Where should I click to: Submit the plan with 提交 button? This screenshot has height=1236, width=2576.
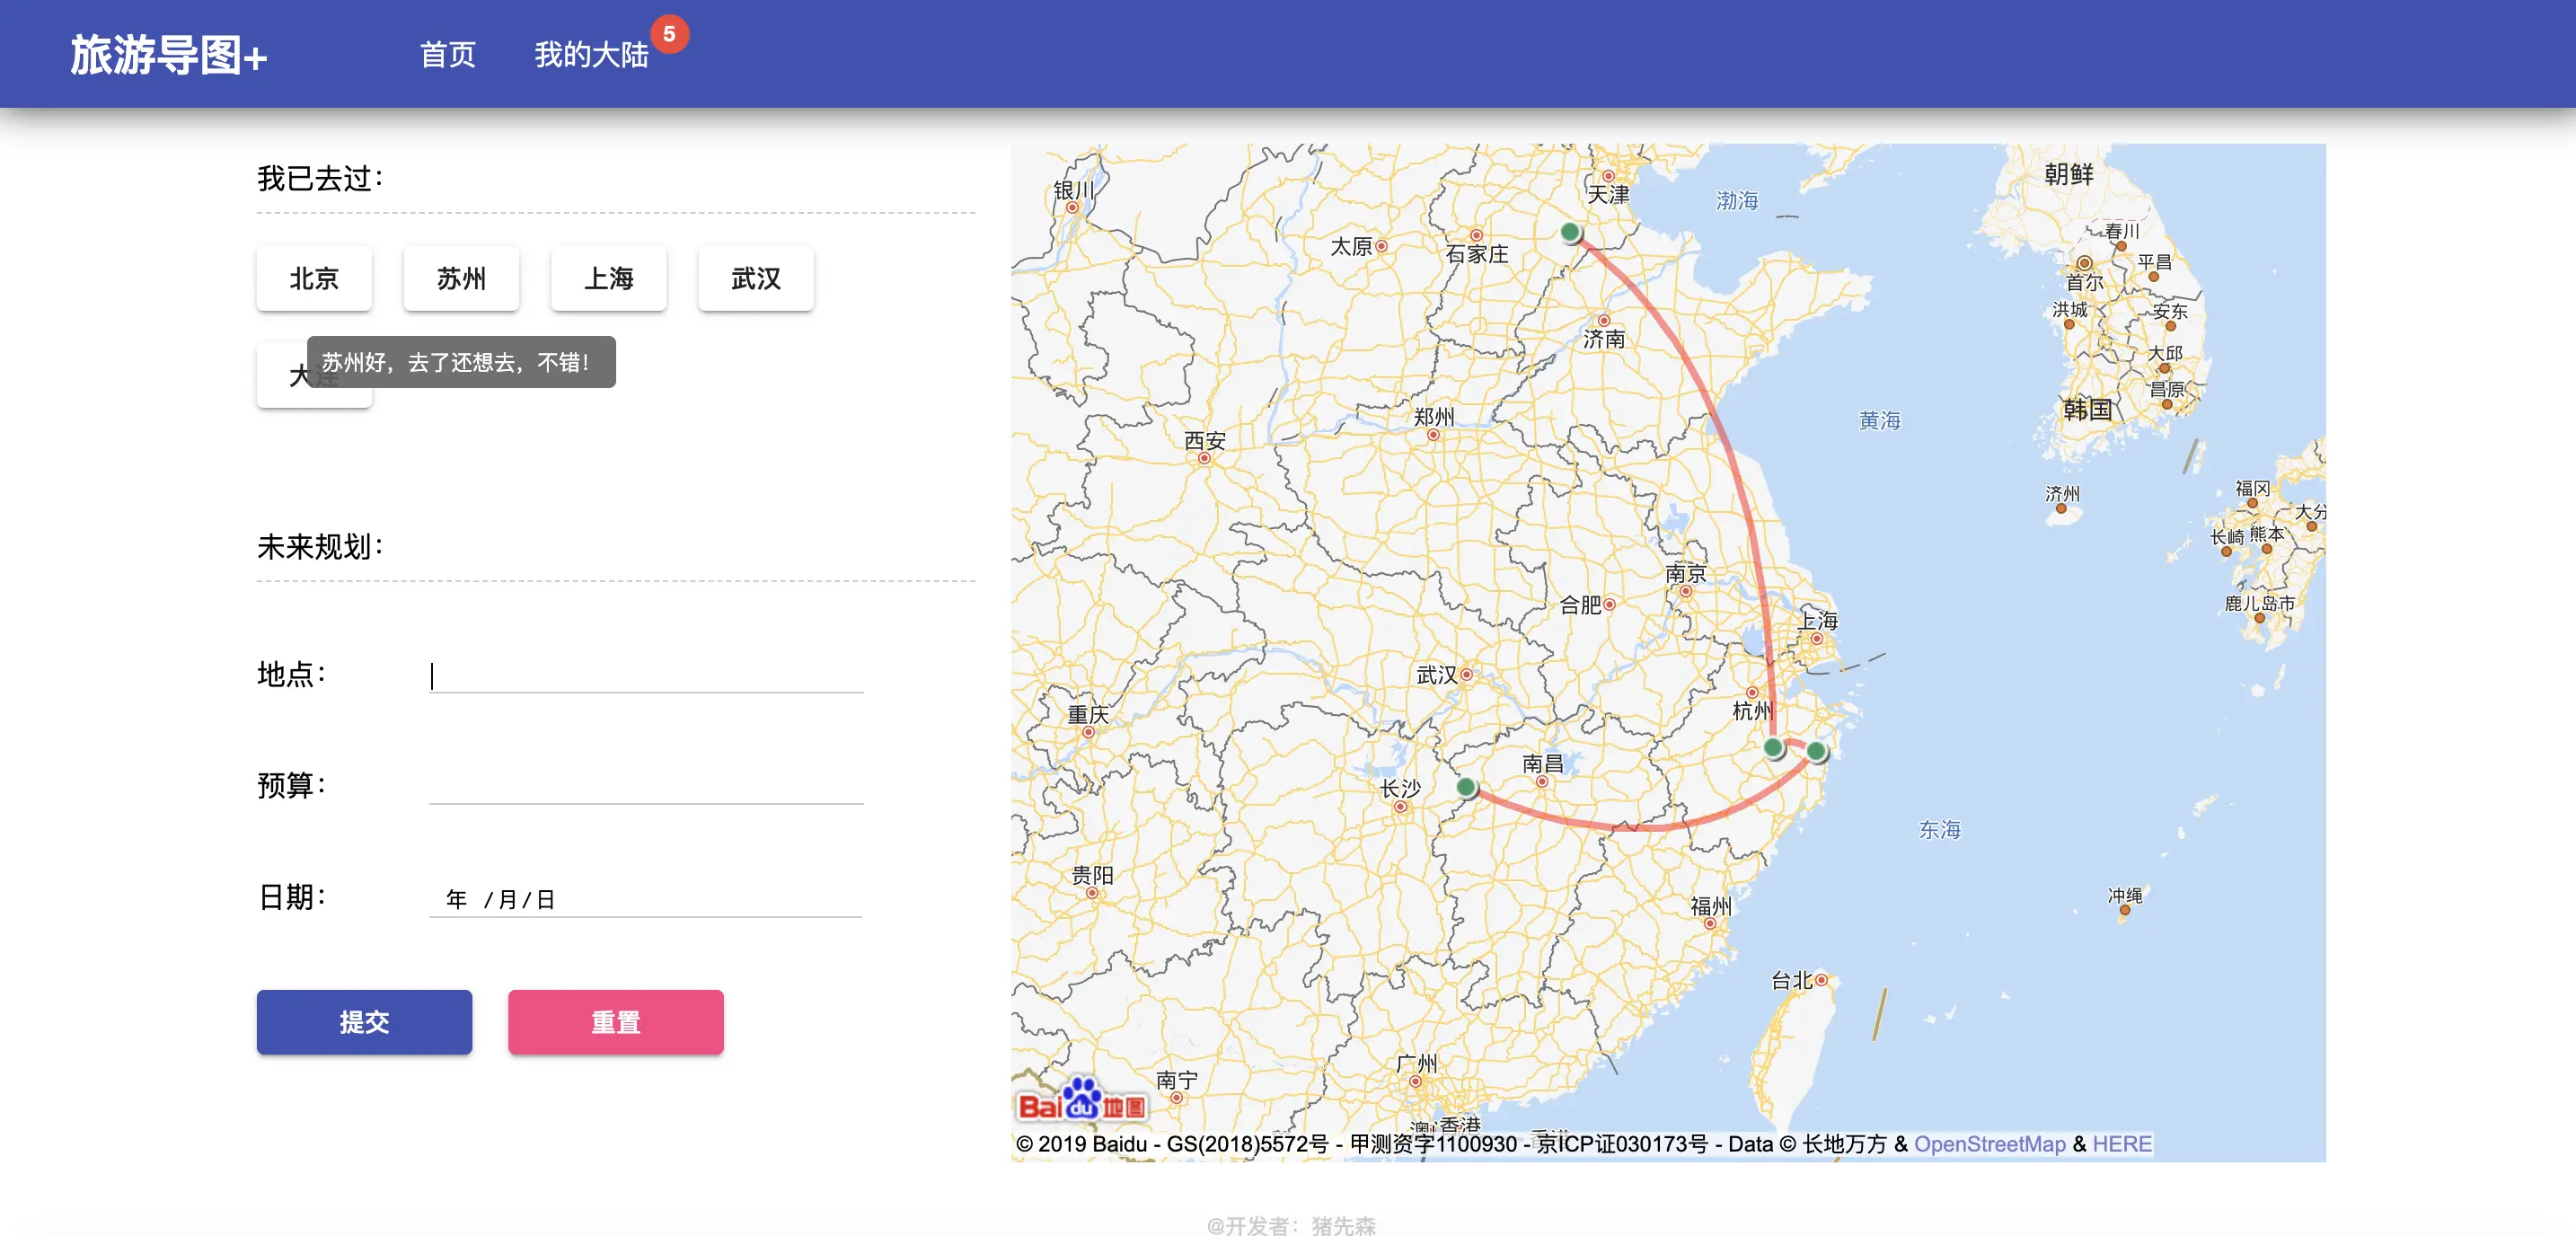click(x=364, y=1022)
